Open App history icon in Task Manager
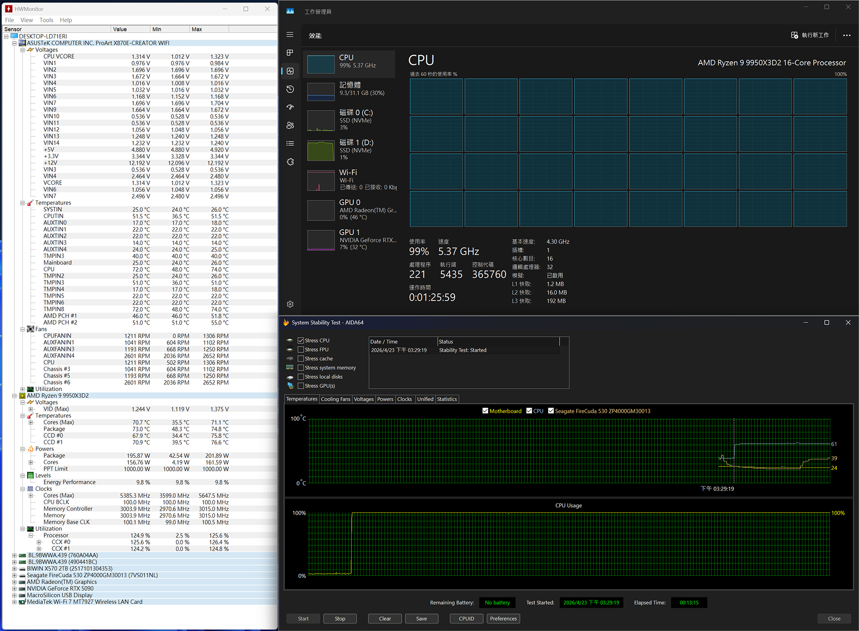 [290, 89]
